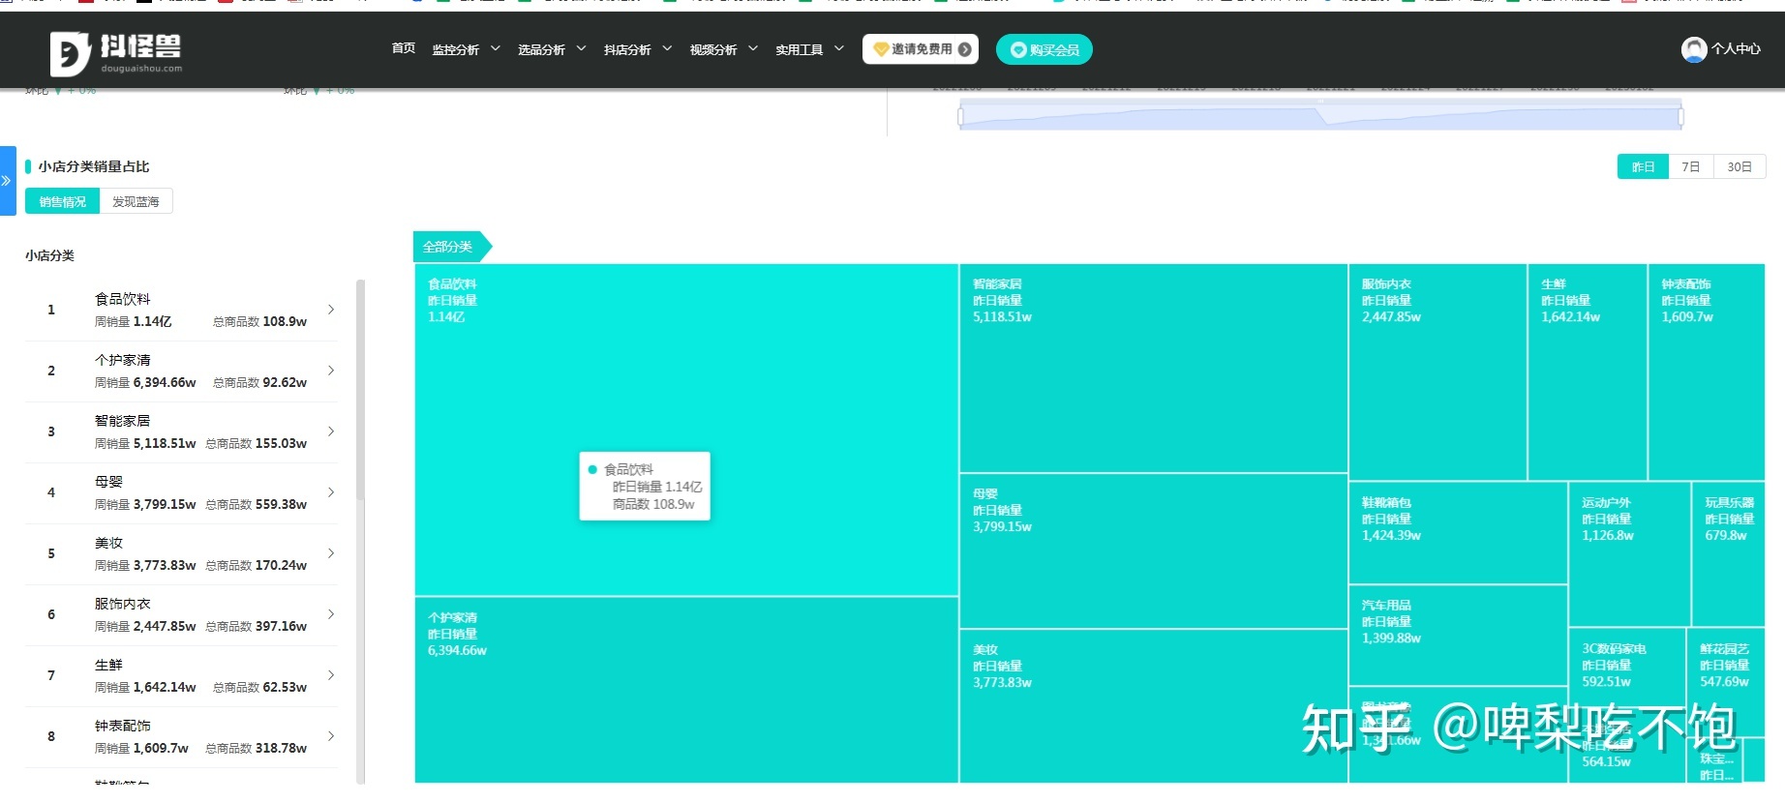Viewport: 1785px width, 802px height.
Task: Click the 邀请免费用 button
Action: 921,49
